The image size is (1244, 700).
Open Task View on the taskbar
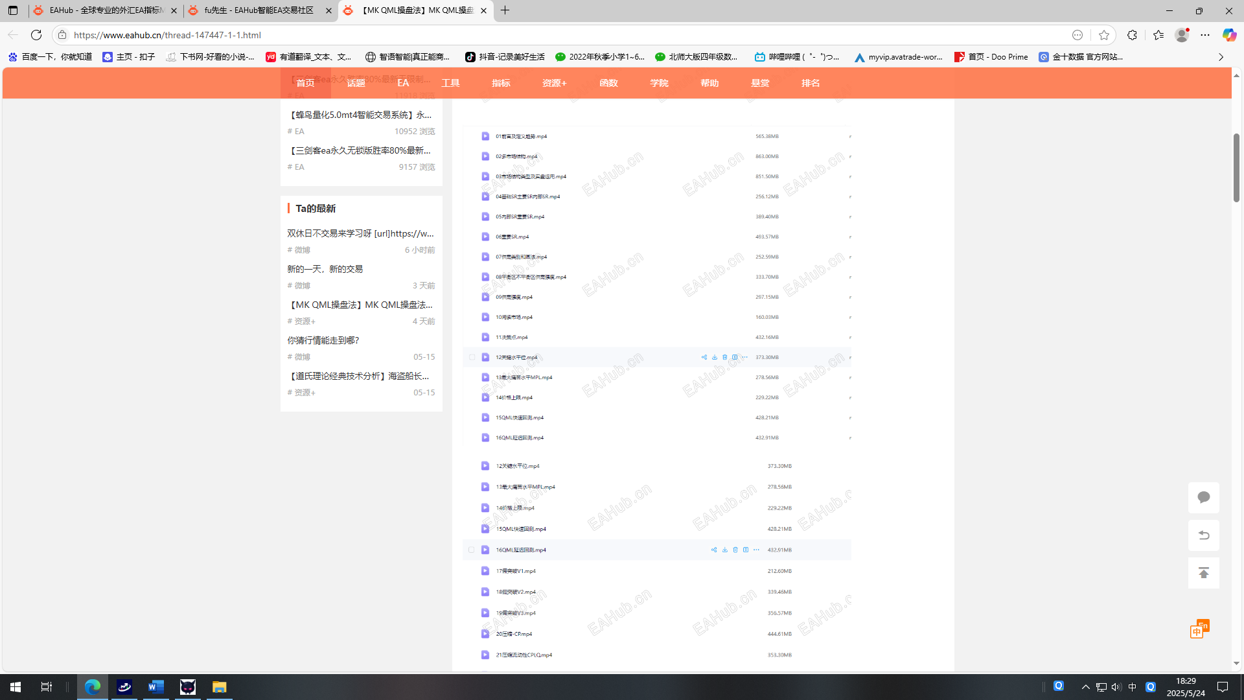(47, 687)
